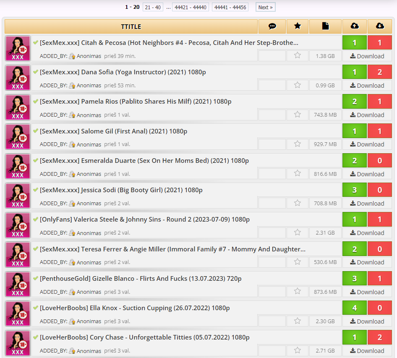397x358 pixels.
Task: Download the 2.30 GB Ella Knox torrent
Action: pos(367,321)
